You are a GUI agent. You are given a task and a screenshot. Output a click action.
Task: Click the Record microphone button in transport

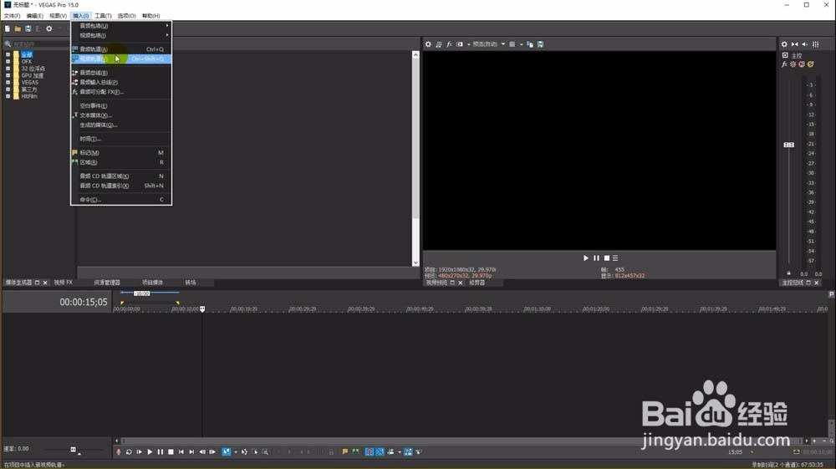coord(119,452)
